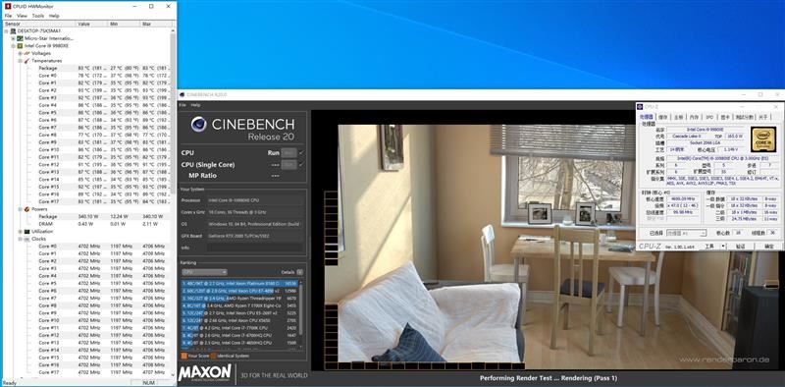Click the Value column header
The width and height of the screenshot is (785, 387).
(91, 24)
